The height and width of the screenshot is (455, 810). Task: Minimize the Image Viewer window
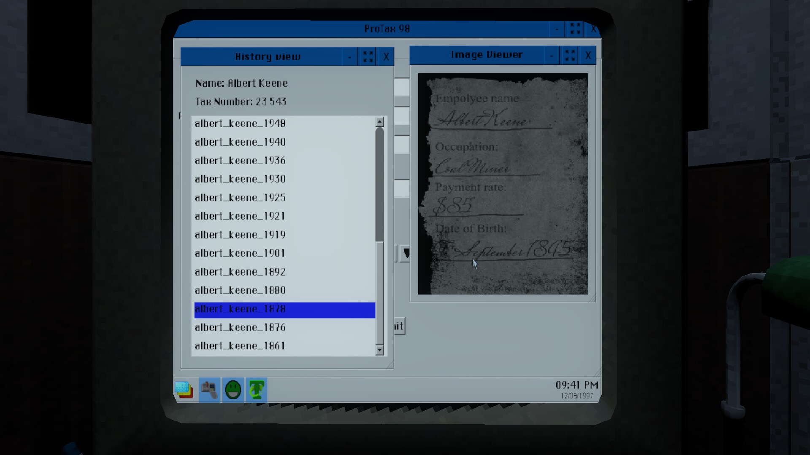pos(551,55)
